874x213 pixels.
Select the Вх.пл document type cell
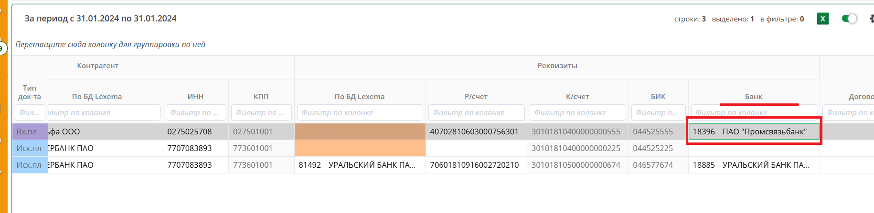(x=27, y=132)
